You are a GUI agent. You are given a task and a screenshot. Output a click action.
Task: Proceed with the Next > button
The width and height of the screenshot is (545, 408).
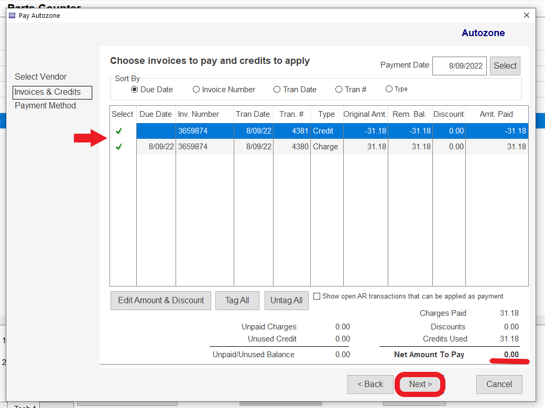coord(420,384)
